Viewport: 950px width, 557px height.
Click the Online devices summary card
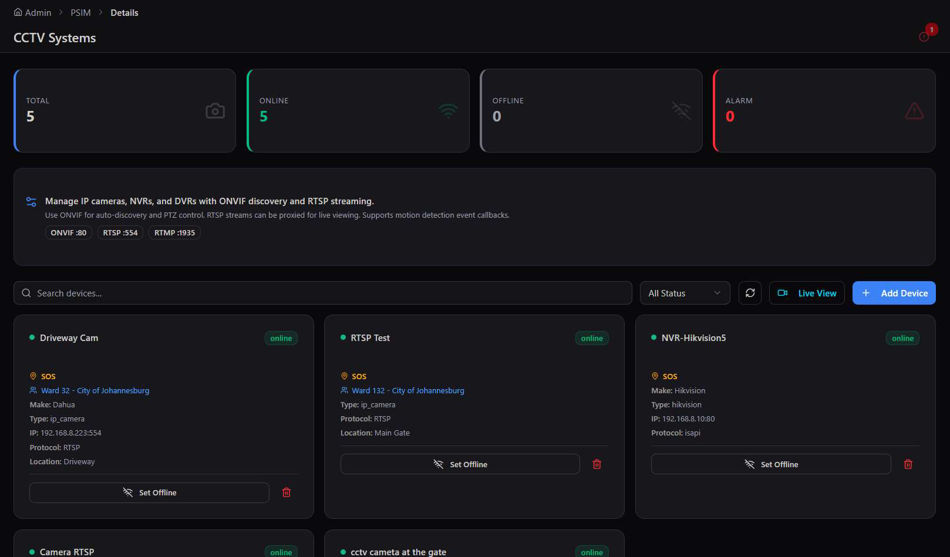358,110
